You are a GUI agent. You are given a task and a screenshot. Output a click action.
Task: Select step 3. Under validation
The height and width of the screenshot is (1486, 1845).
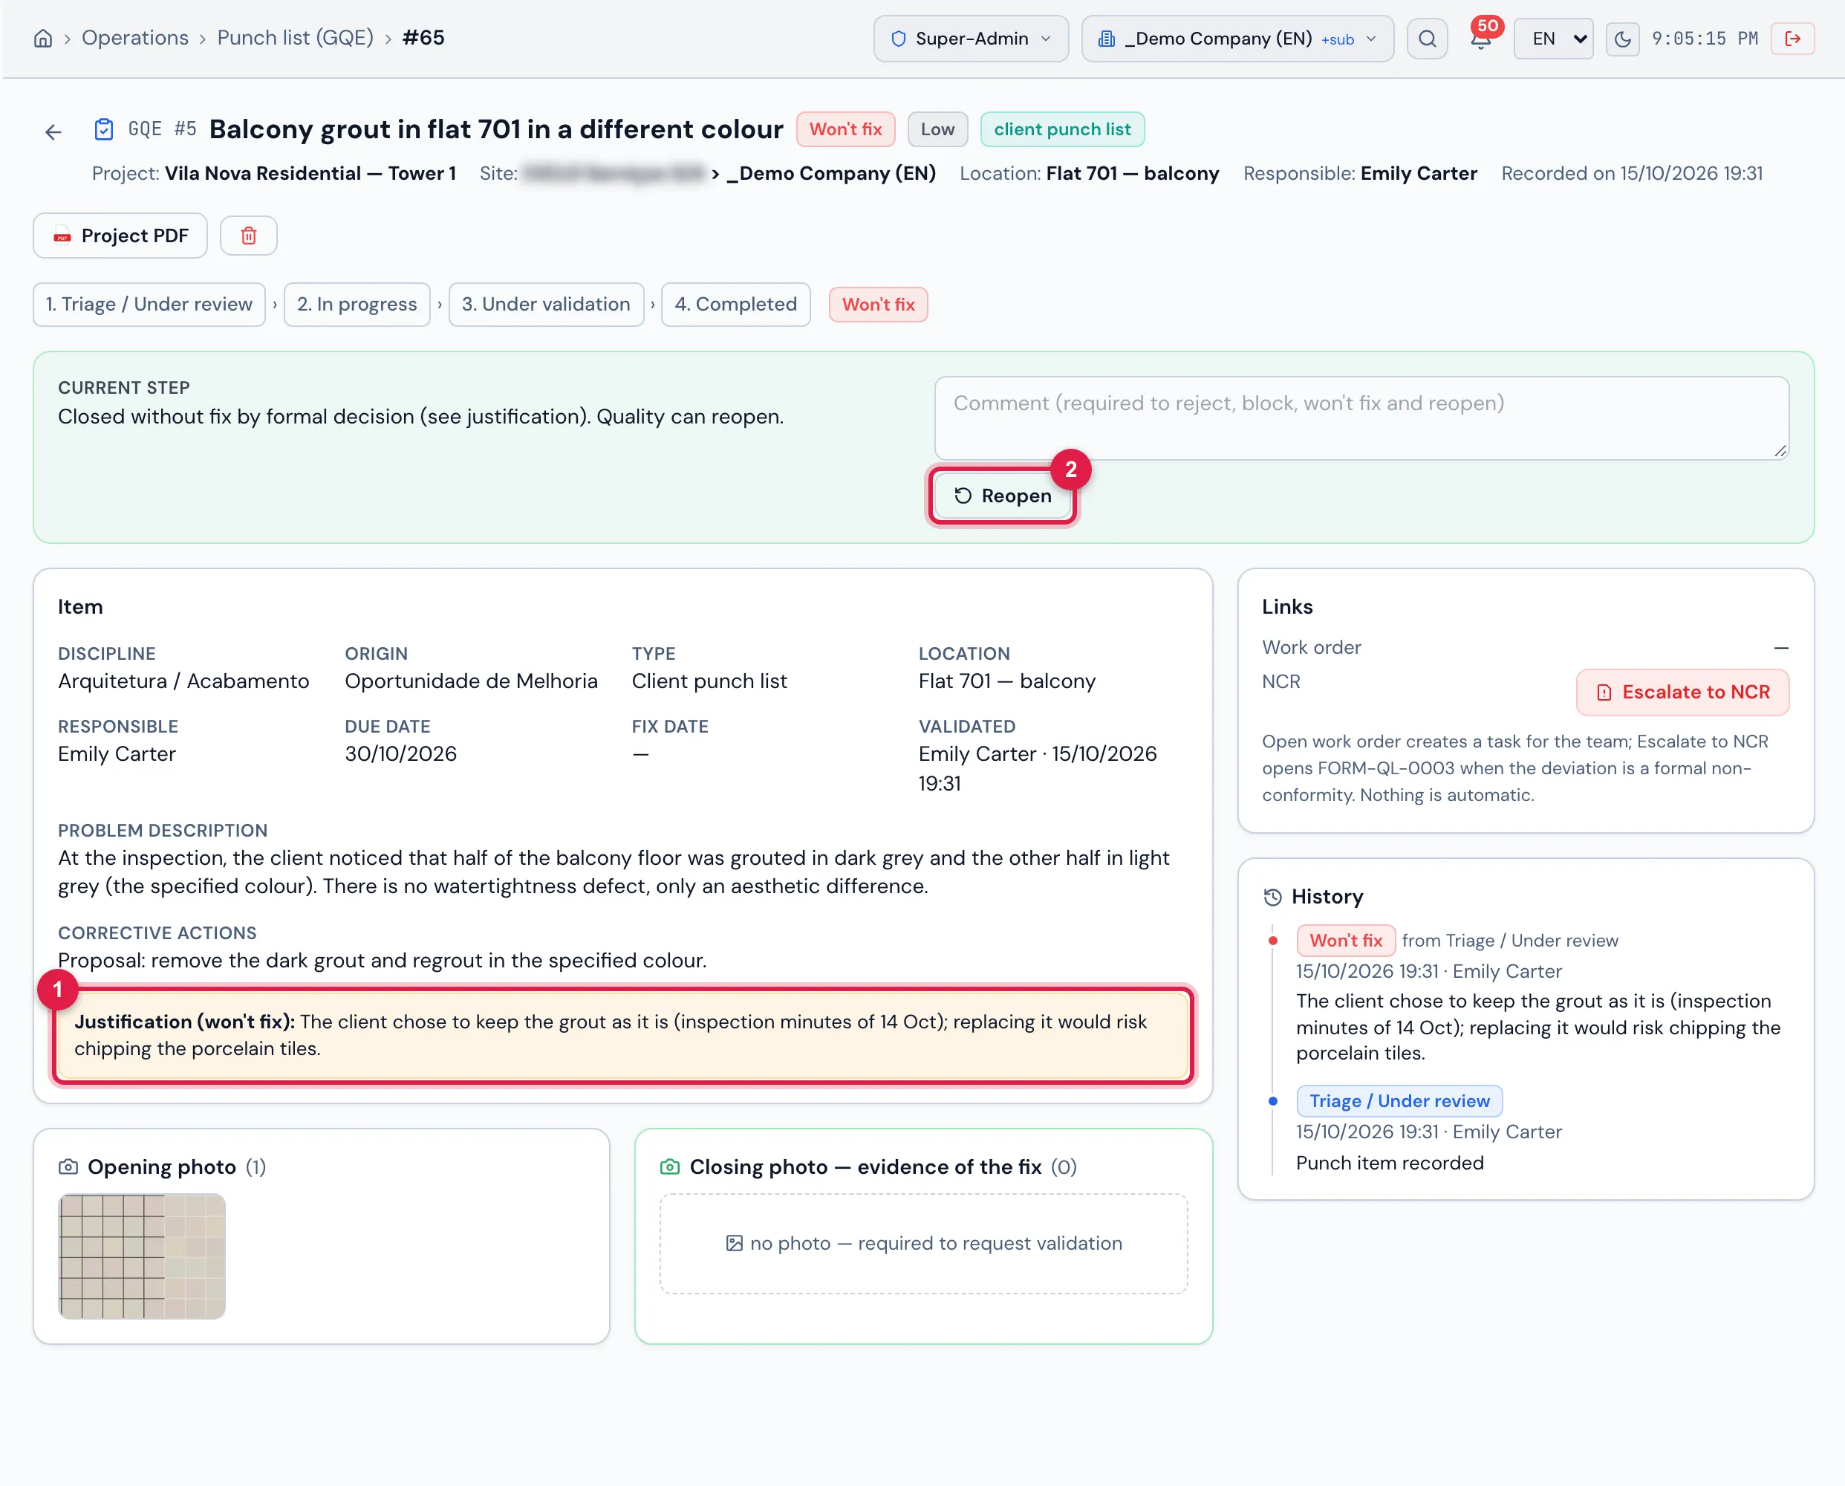tap(546, 304)
